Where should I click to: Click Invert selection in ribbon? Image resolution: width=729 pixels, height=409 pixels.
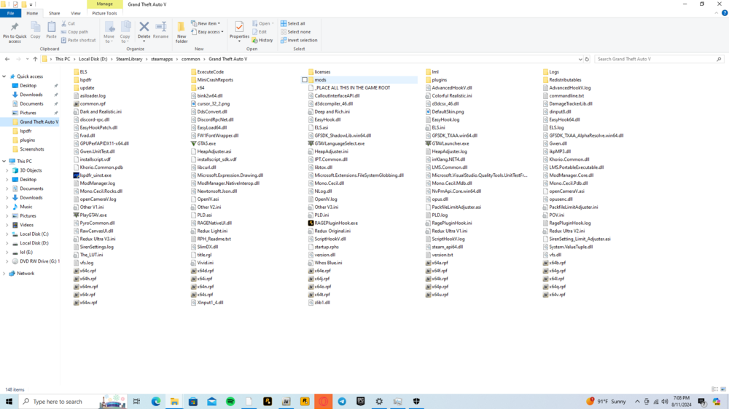299,40
